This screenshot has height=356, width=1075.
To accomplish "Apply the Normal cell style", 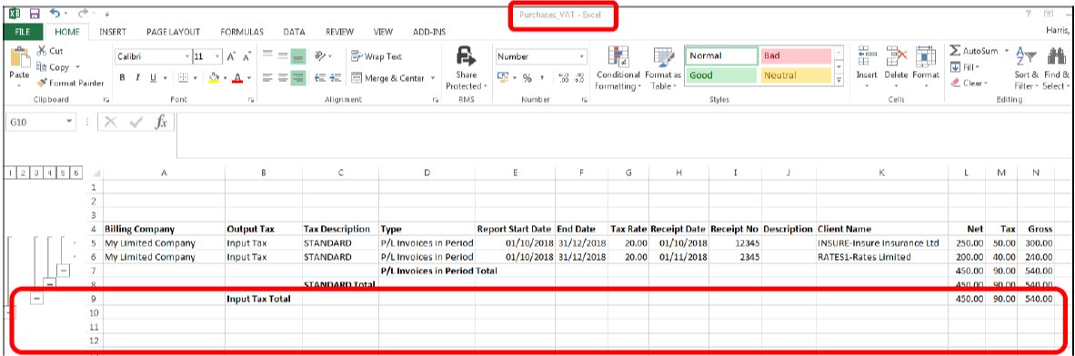I will click(x=721, y=56).
